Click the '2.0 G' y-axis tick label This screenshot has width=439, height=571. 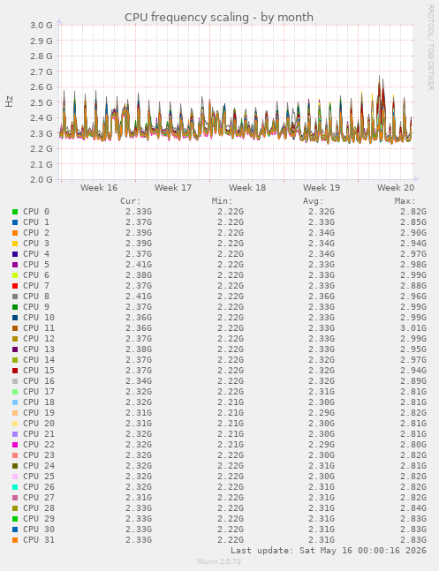point(42,179)
